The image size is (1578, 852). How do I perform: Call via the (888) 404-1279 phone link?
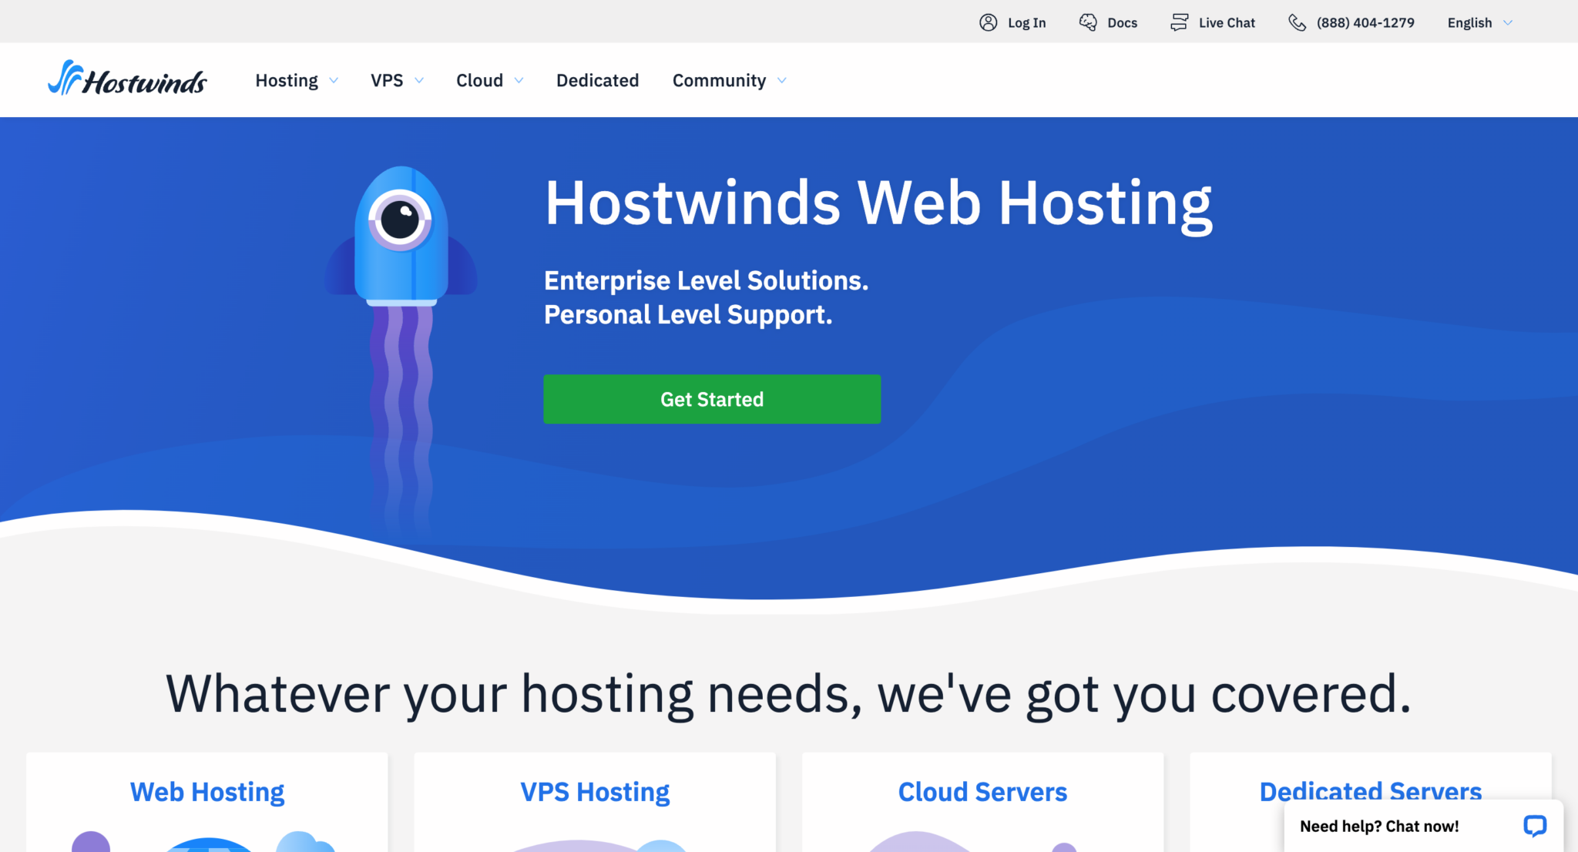[x=1365, y=22]
